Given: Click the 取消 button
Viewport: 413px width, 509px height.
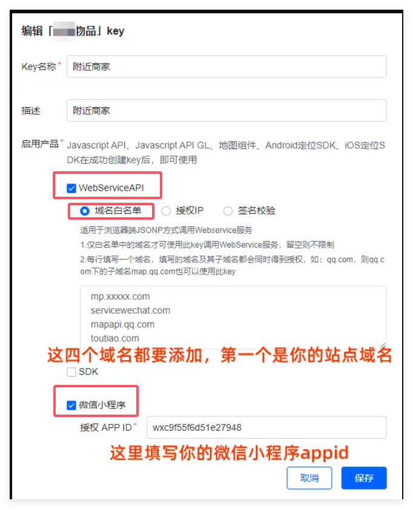Looking at the screenshot, I should (x=309, y=478).
